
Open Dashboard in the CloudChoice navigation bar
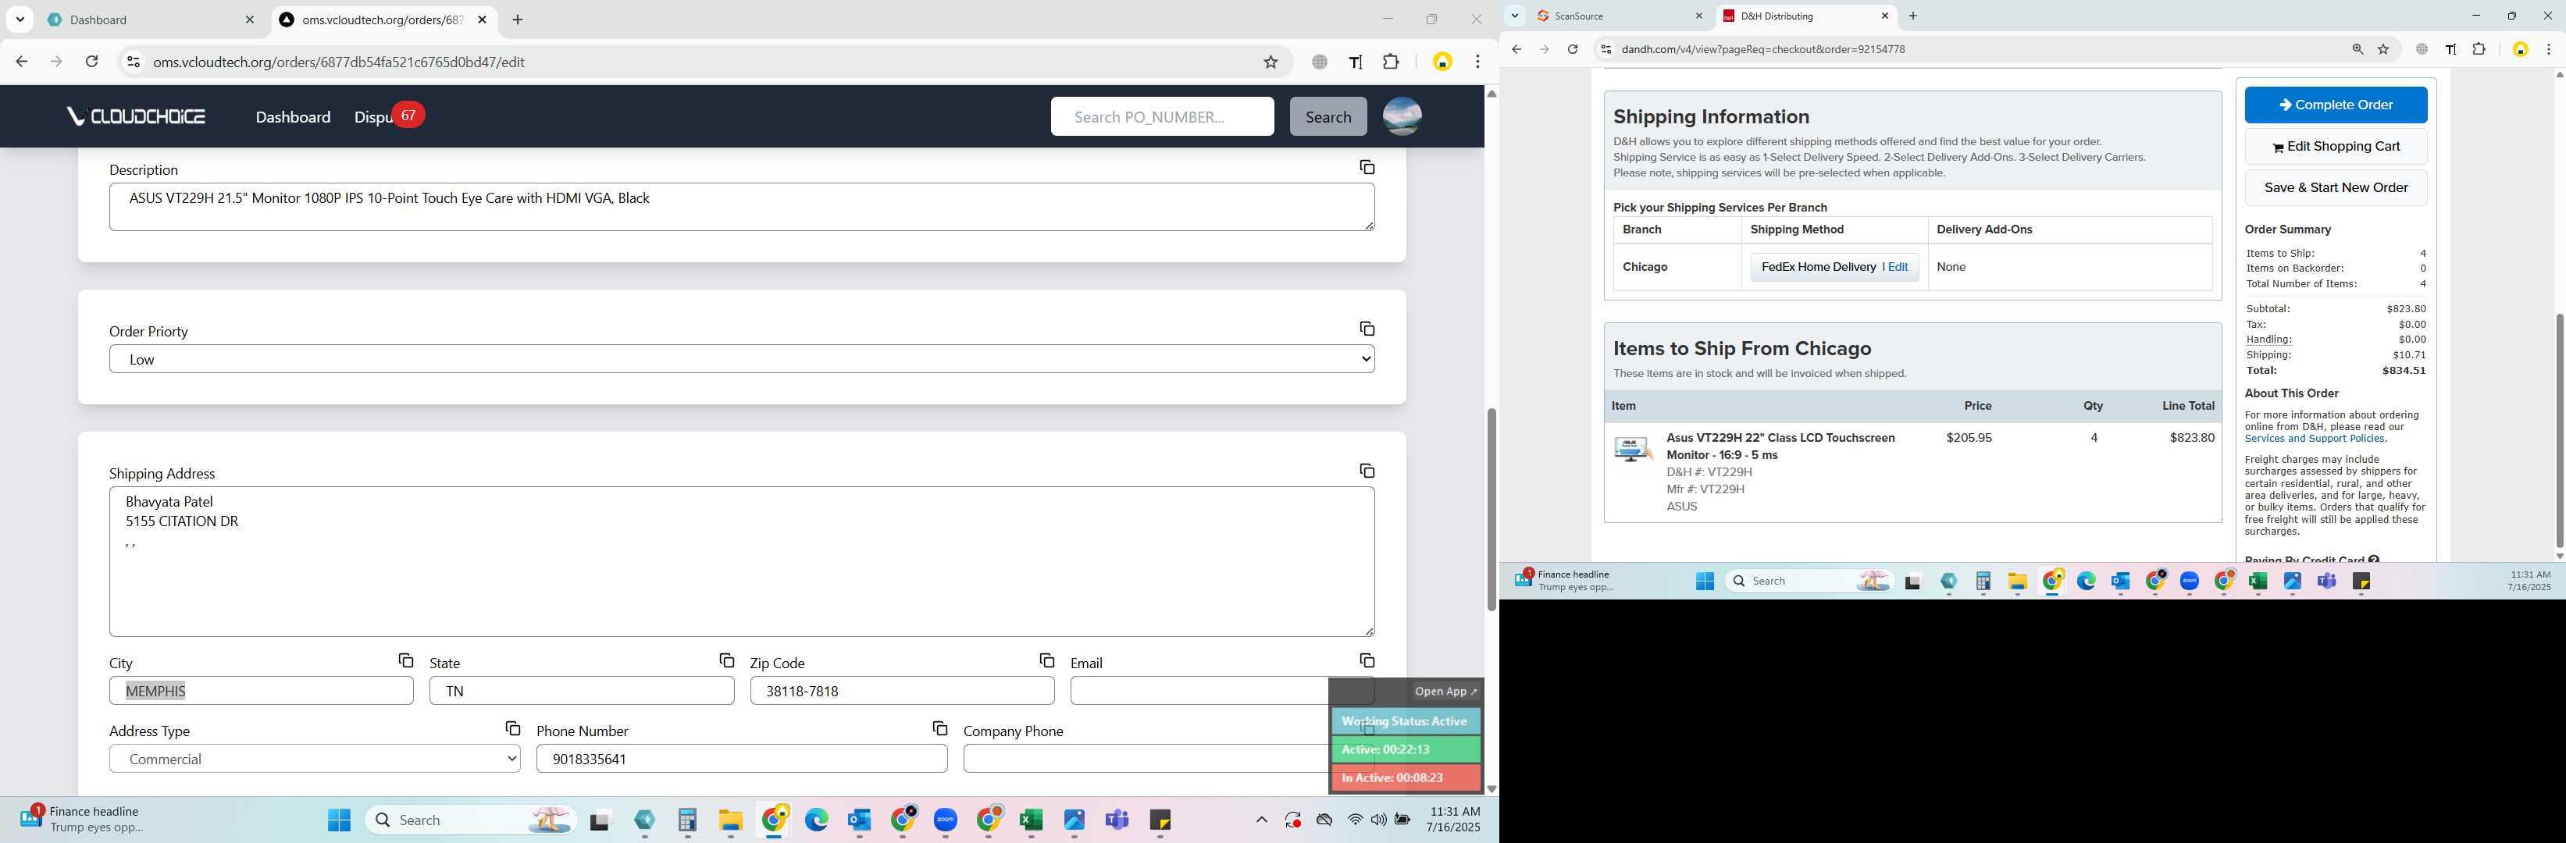point(293,116)
